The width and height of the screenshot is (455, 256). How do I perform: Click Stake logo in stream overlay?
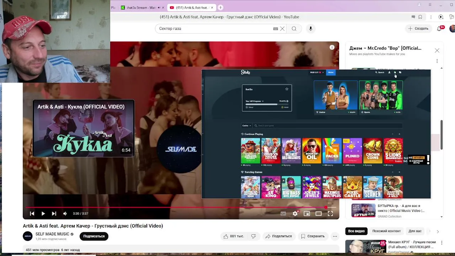click(246, 72)
